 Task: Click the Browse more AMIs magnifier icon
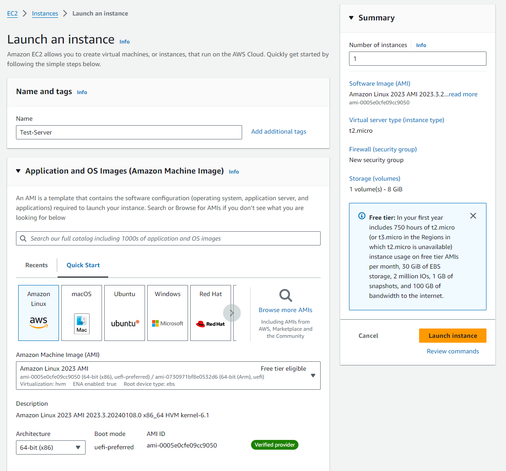coord(286,296)
